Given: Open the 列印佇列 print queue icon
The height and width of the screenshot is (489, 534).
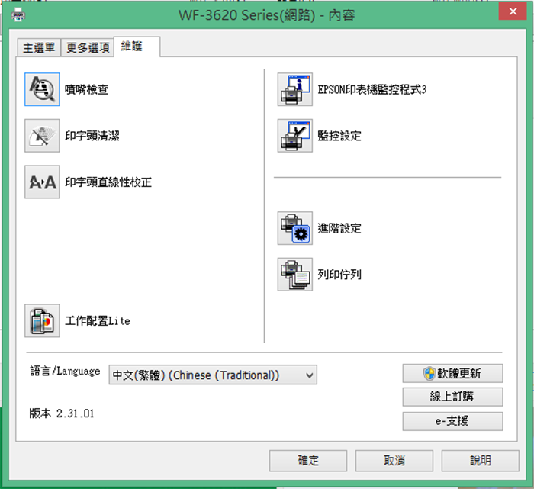Looking at the screenshot, I should click(295, 275).
